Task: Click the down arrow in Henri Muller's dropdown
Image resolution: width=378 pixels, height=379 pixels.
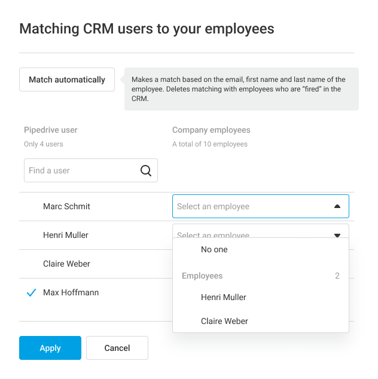Action: click(x=337, y=235)
